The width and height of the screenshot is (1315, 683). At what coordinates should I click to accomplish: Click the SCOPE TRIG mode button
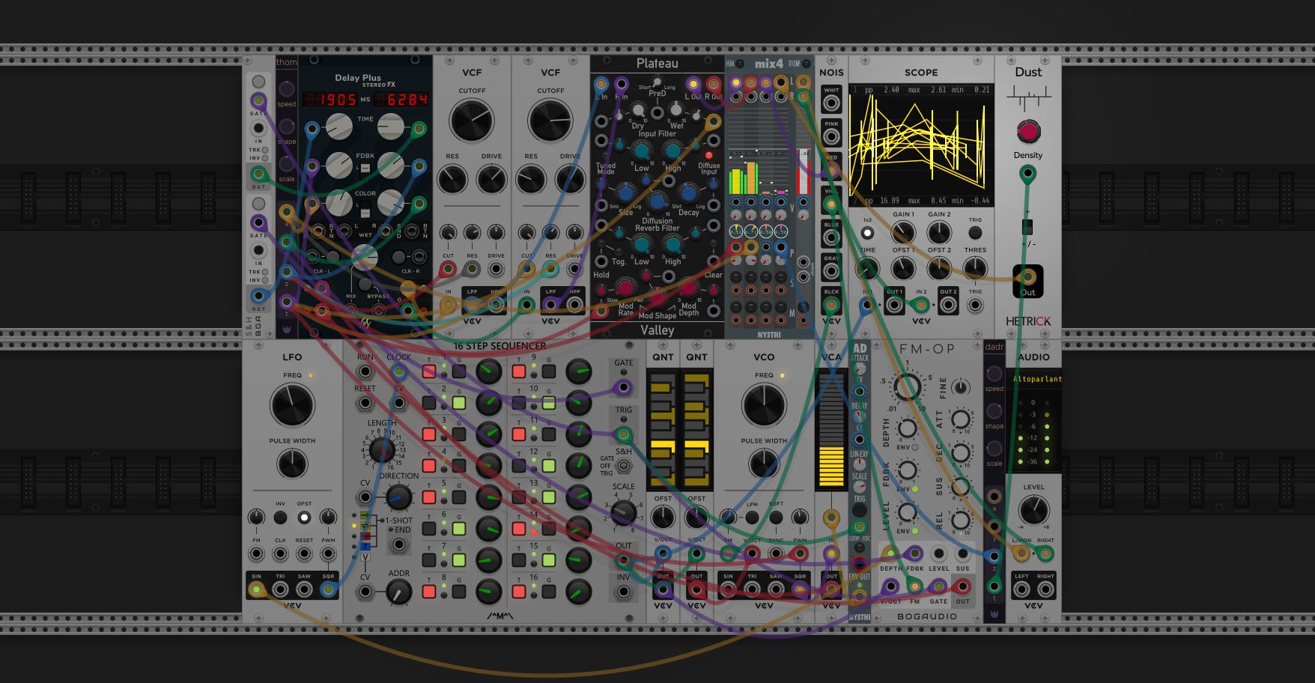pos(975,233)
